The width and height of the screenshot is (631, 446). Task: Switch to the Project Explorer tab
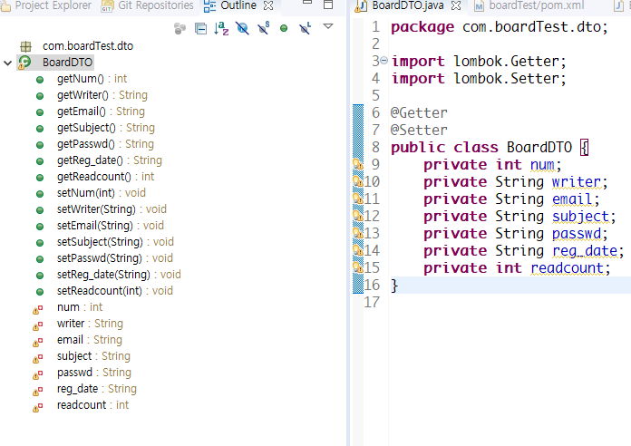(x=46, y=5)
